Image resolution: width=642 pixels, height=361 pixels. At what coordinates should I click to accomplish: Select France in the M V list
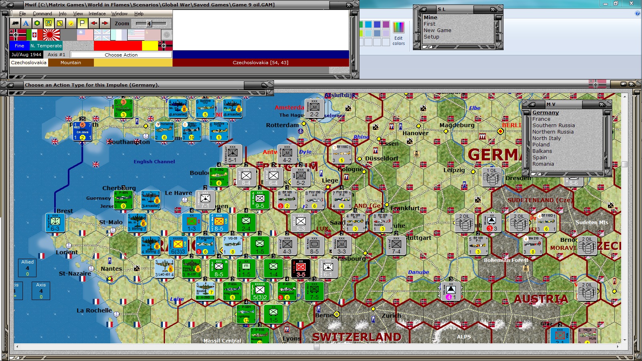coord(541,119)
